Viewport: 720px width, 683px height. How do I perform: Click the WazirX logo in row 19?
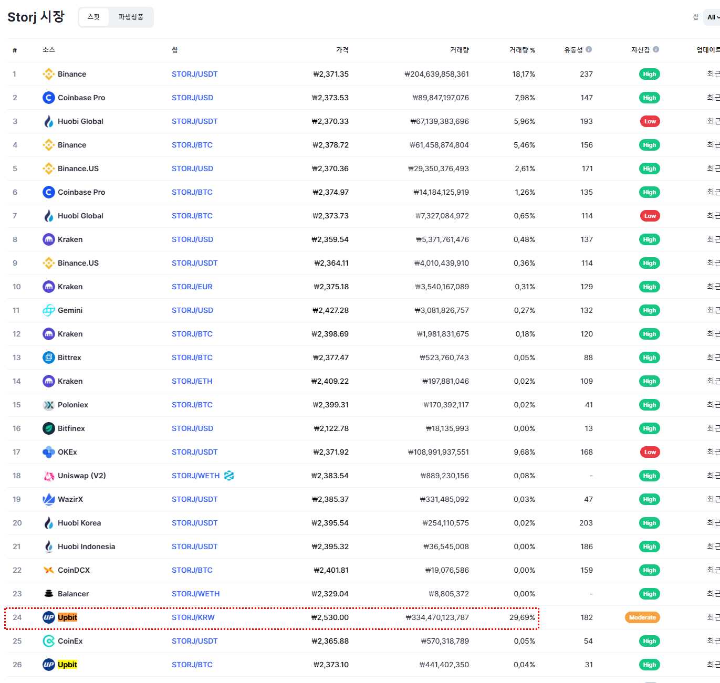[49, 499]
